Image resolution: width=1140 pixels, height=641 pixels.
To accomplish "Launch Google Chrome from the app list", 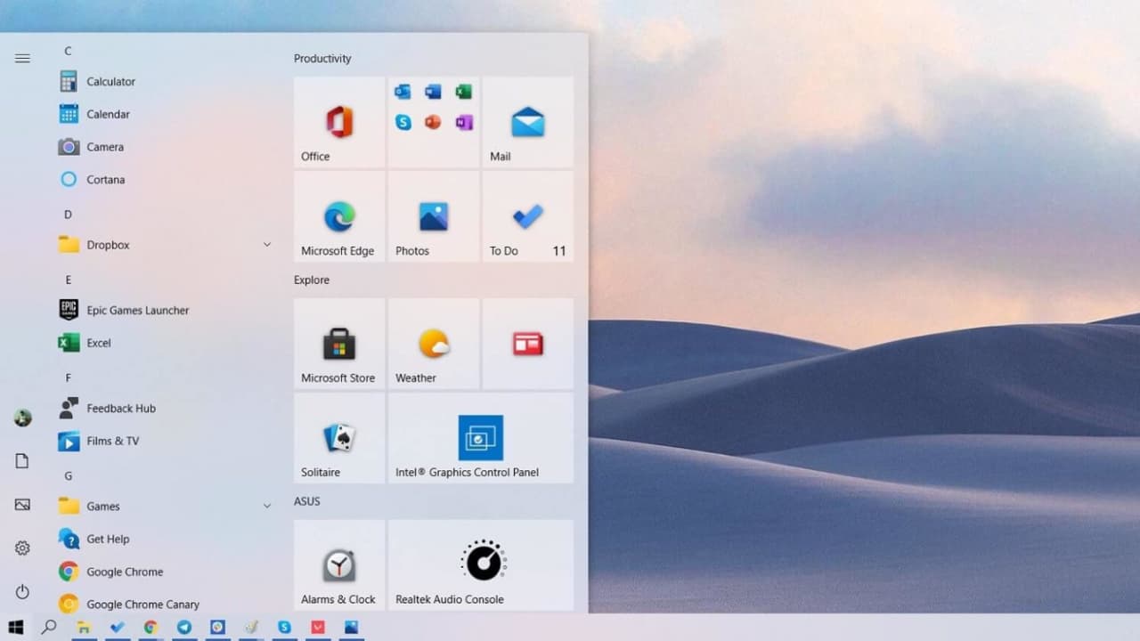I will (x=165, y=572).
